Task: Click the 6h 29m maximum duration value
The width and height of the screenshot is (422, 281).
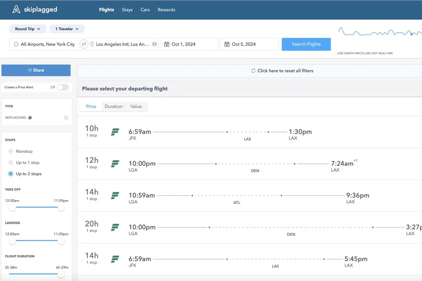Action: pos(62,267)
